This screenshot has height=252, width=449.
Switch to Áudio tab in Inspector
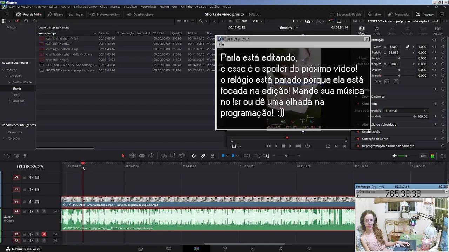[x=376, y=30]
